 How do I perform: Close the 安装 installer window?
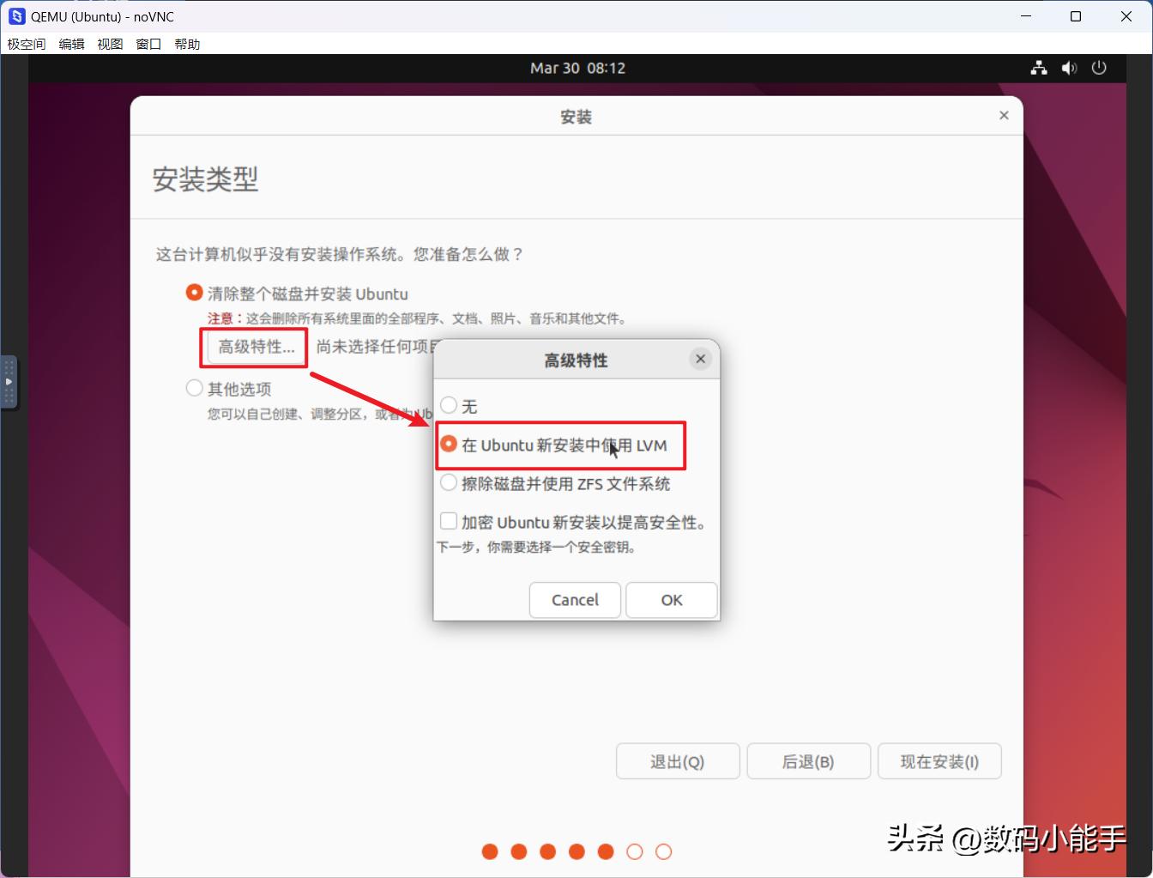click(x=1004, y=116)
